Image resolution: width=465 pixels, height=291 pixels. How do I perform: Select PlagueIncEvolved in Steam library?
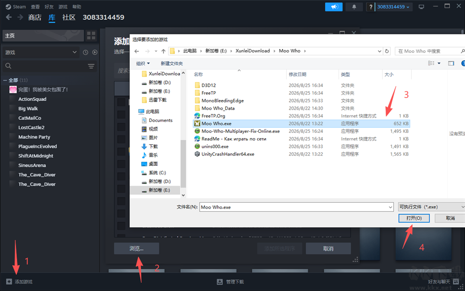click(37, 146)
